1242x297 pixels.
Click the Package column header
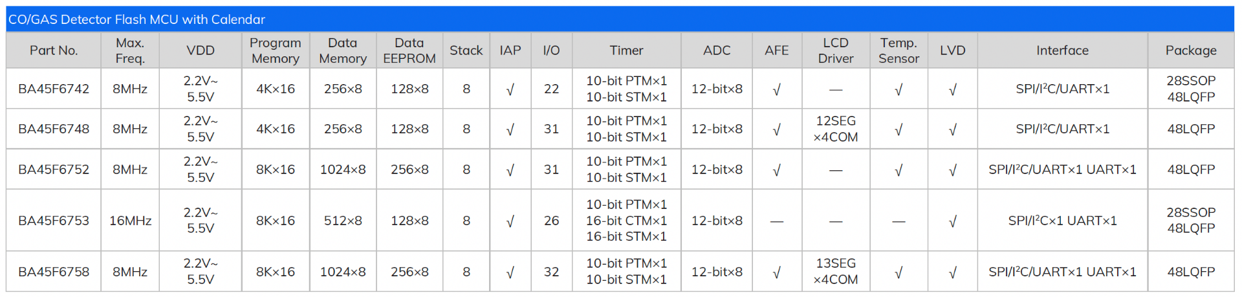[x=1191, y=50]
